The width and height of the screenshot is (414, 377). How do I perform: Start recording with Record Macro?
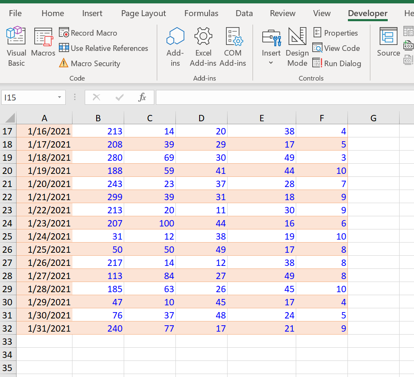coord(88,33)
